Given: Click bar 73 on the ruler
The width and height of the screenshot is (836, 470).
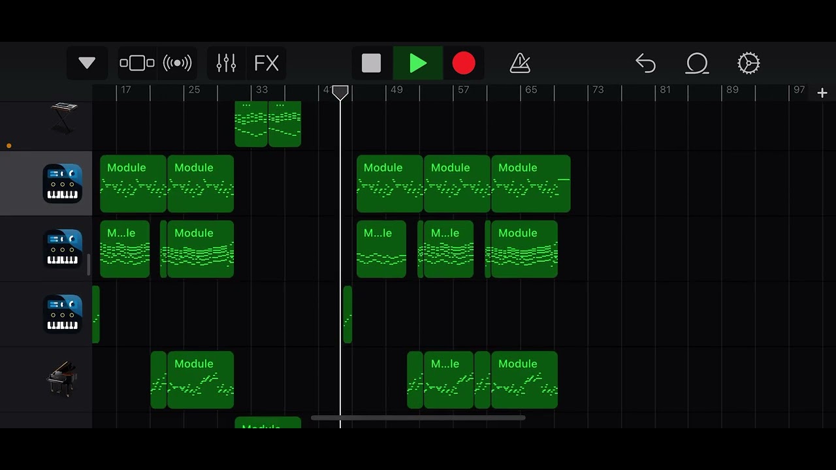Looking at the screenshot, I should pos(598,89).
